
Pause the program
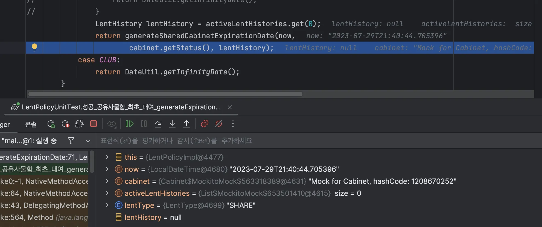(144, 124)
